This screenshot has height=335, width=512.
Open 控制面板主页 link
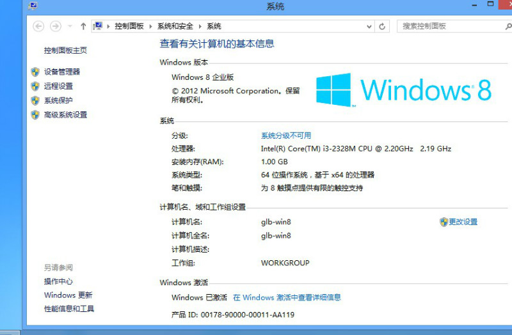pos(66,51)
